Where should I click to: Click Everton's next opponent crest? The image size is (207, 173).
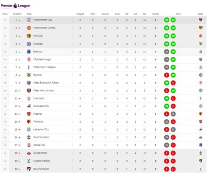click(x=200, y=52)
